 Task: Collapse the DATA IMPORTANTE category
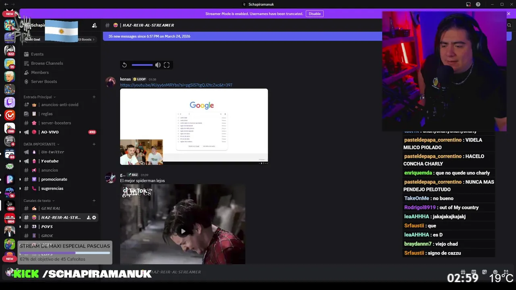point(42,144)
